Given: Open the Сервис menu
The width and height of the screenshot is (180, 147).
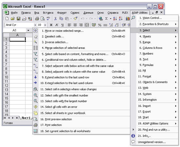Looking at the screenshot, I should 75,13.
